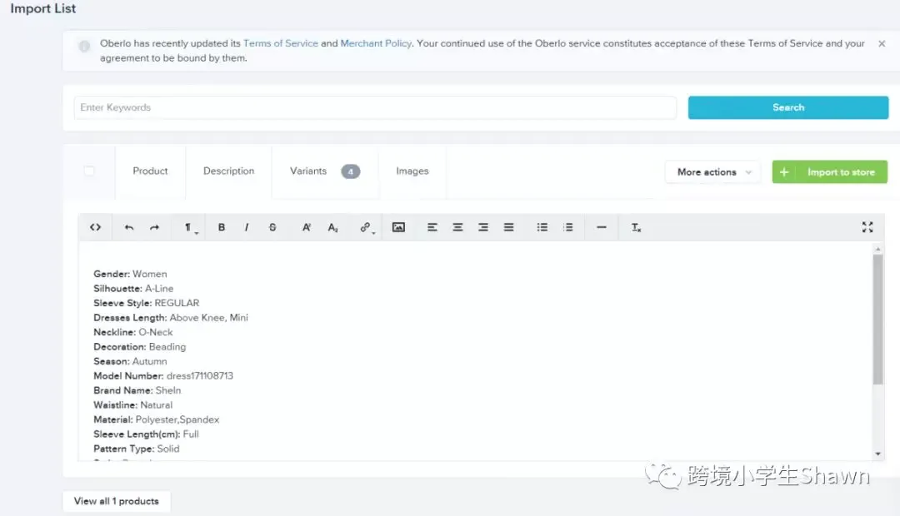Click the info icon in notice banner
Screen dimensions: 900x516
(84, 46)
